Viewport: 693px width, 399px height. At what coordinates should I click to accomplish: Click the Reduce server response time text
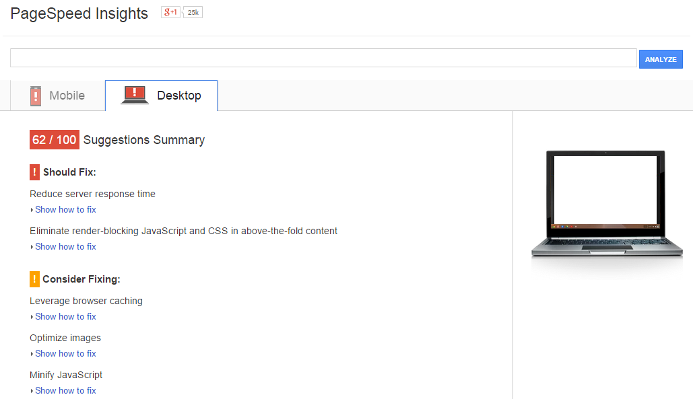92,194
